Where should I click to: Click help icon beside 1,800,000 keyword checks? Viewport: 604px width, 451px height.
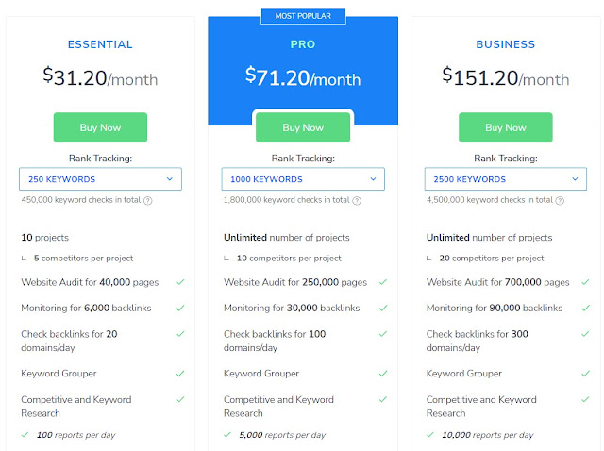coord(357,201)
